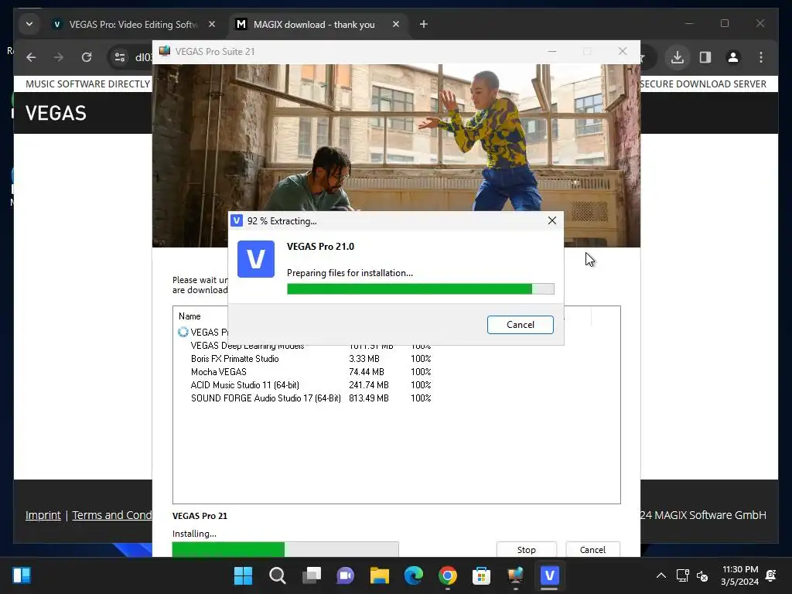This screenshot has height=594, width=792.
Task: Show hidden system tray icons
Action: [x=661, y=575]
